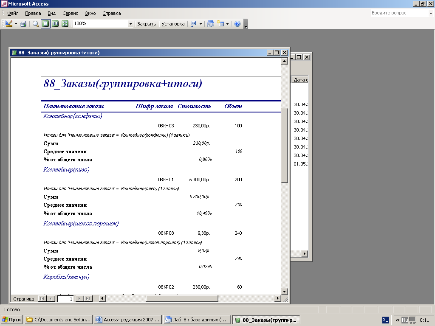Click the horizontal scroll right arrow in report

tap(277, 298)
